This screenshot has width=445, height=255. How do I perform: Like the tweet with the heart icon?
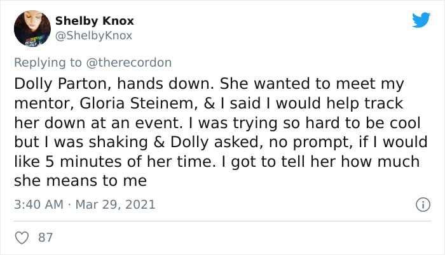22,238
